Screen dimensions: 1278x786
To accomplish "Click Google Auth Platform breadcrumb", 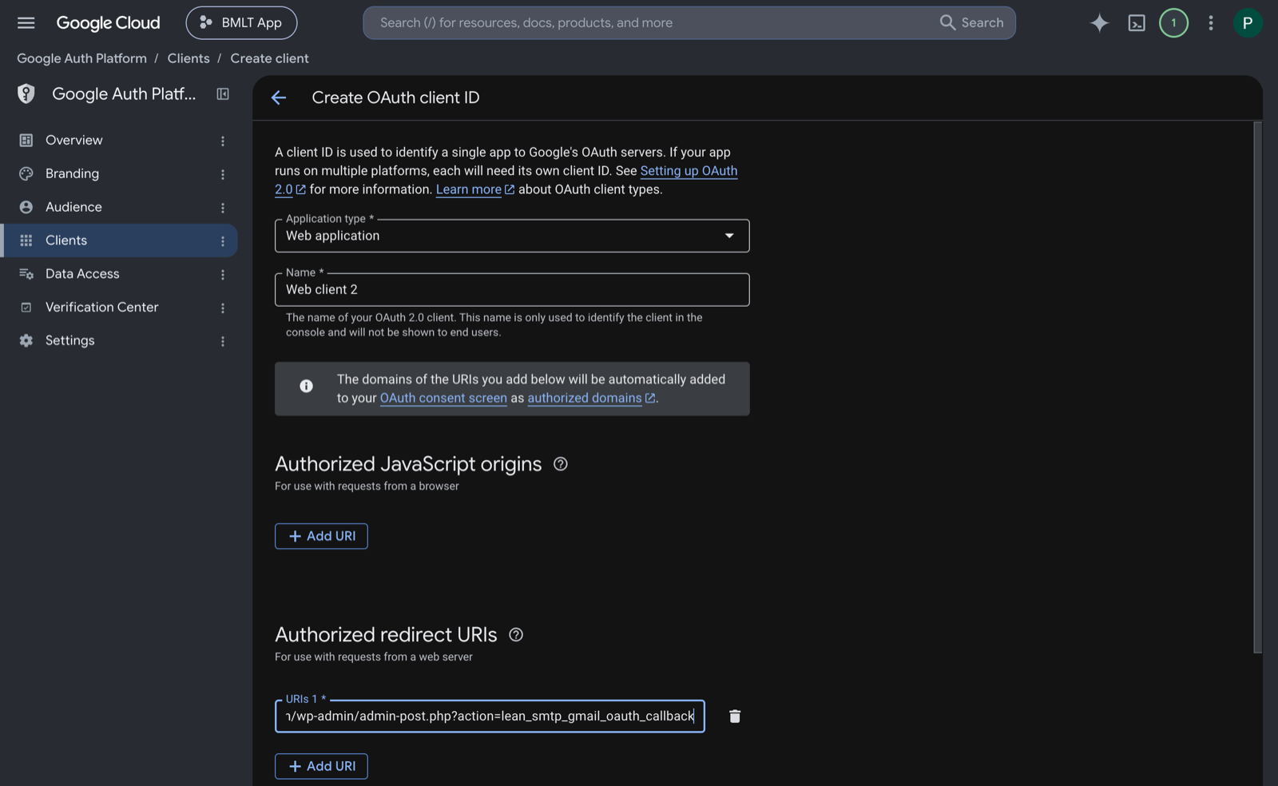I will pos(81,59).
